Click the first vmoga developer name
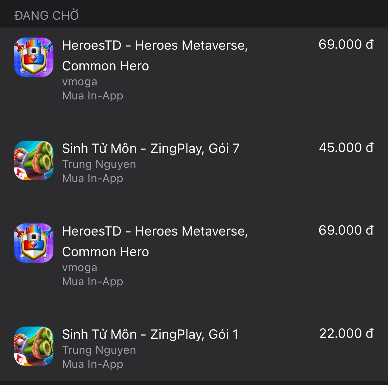Screen dimensions: 388x385 [x=80, y=82]
